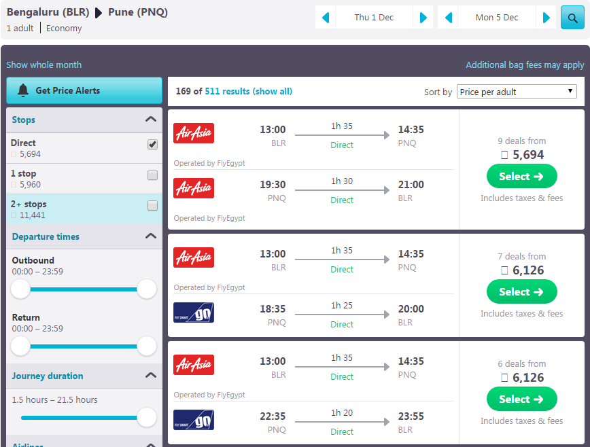Go to next day after Mon 5 Dec
Image resolution: width=590 pixels, height=447 pixels.
tap(546, 17)
